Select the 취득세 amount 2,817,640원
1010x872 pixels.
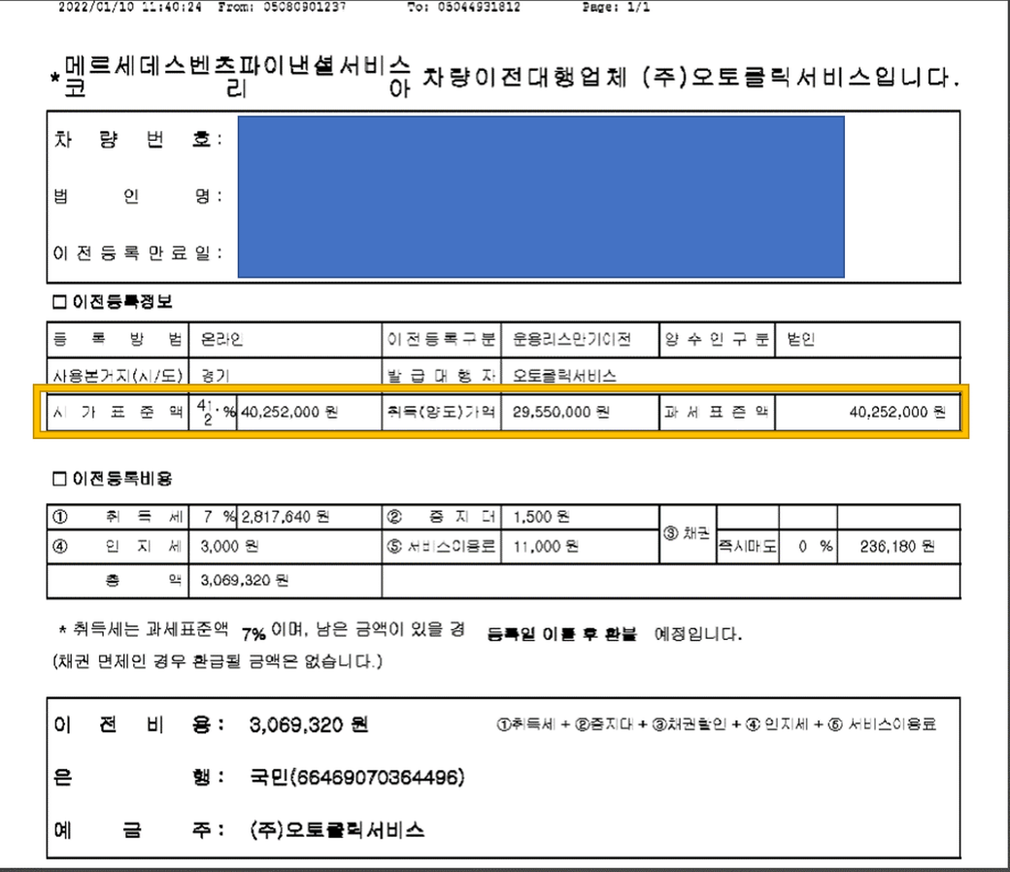(284, 518)
